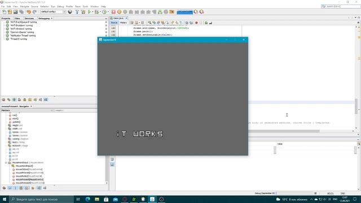Viewport: 361px width, 203px height.
Task: Open the Navigate menu
Action: 24,6
